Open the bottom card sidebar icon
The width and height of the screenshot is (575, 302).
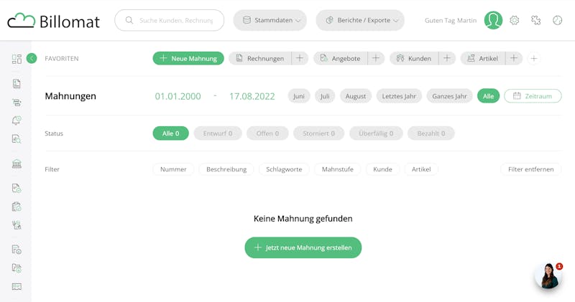click(17, 286)
